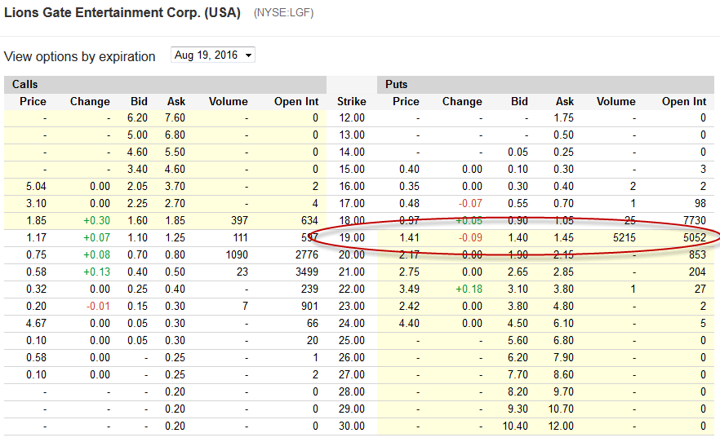Click call open interest 2776

[x=307, y=255]
